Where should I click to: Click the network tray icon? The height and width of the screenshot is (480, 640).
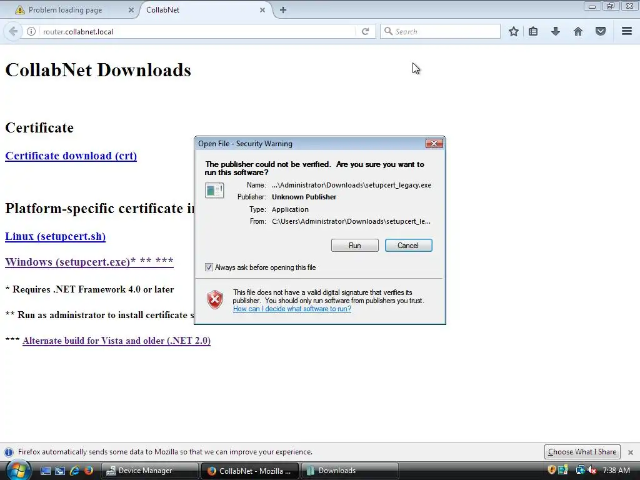click(x=580, y=470)
